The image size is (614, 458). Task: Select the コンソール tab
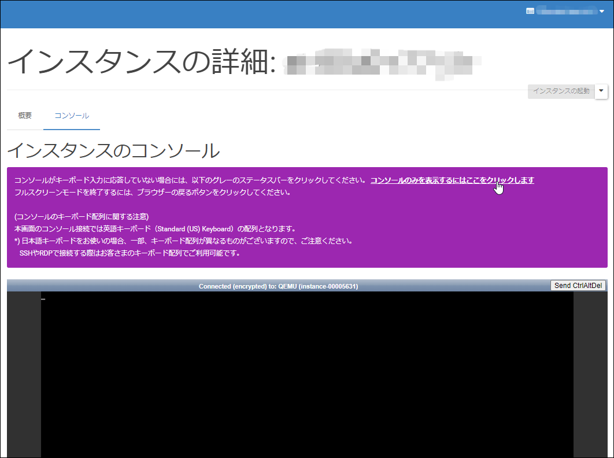coord(72,116)
